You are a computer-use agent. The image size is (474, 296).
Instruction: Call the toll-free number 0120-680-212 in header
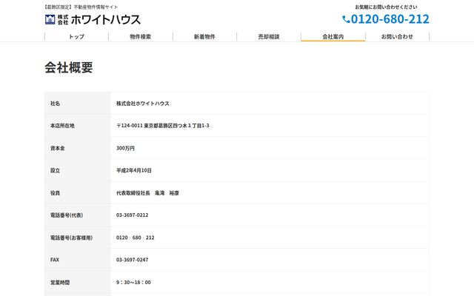click(390, 19)
